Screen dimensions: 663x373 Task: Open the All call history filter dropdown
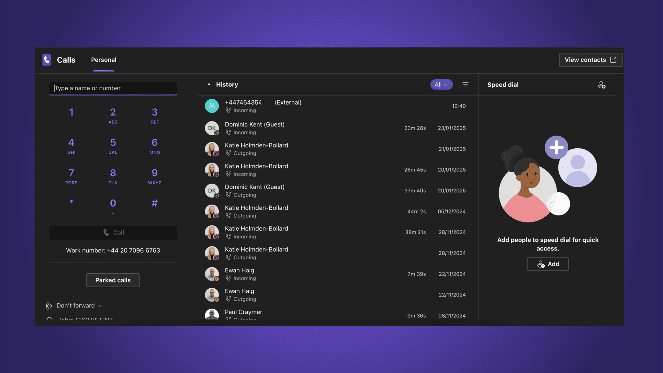tap(441, 84)
